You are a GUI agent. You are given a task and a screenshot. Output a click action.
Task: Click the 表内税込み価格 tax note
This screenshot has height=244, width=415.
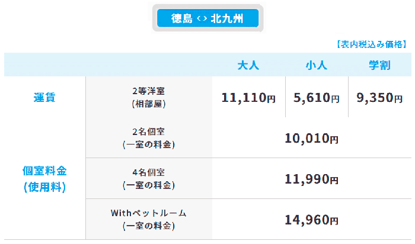371,44
